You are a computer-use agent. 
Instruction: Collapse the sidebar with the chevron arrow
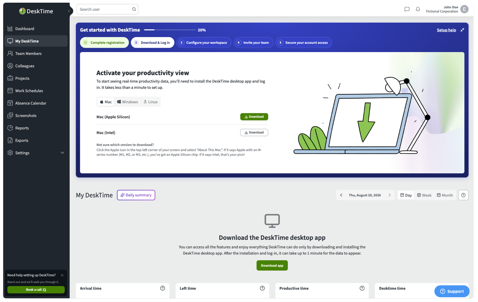(x=69, y=11)
